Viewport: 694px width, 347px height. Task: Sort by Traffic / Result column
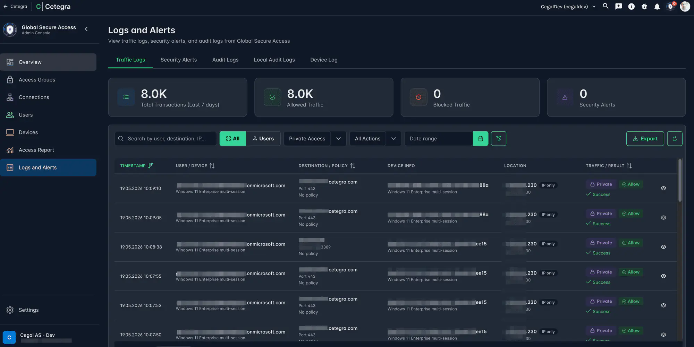click(609, 166)
